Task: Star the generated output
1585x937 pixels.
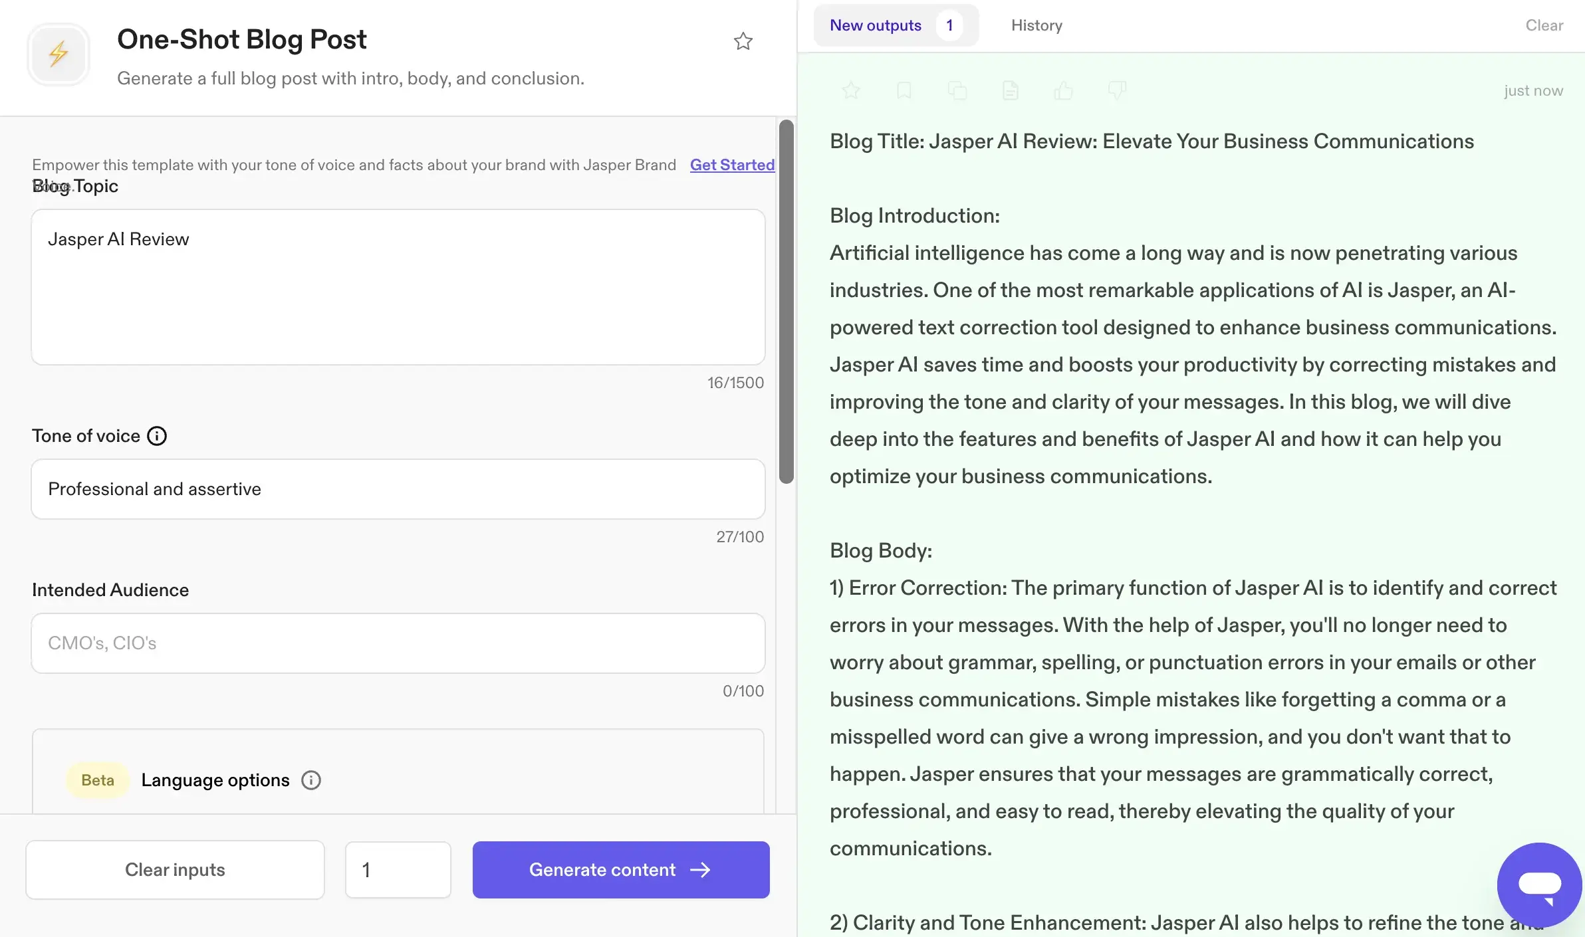Action: [850, 90]
